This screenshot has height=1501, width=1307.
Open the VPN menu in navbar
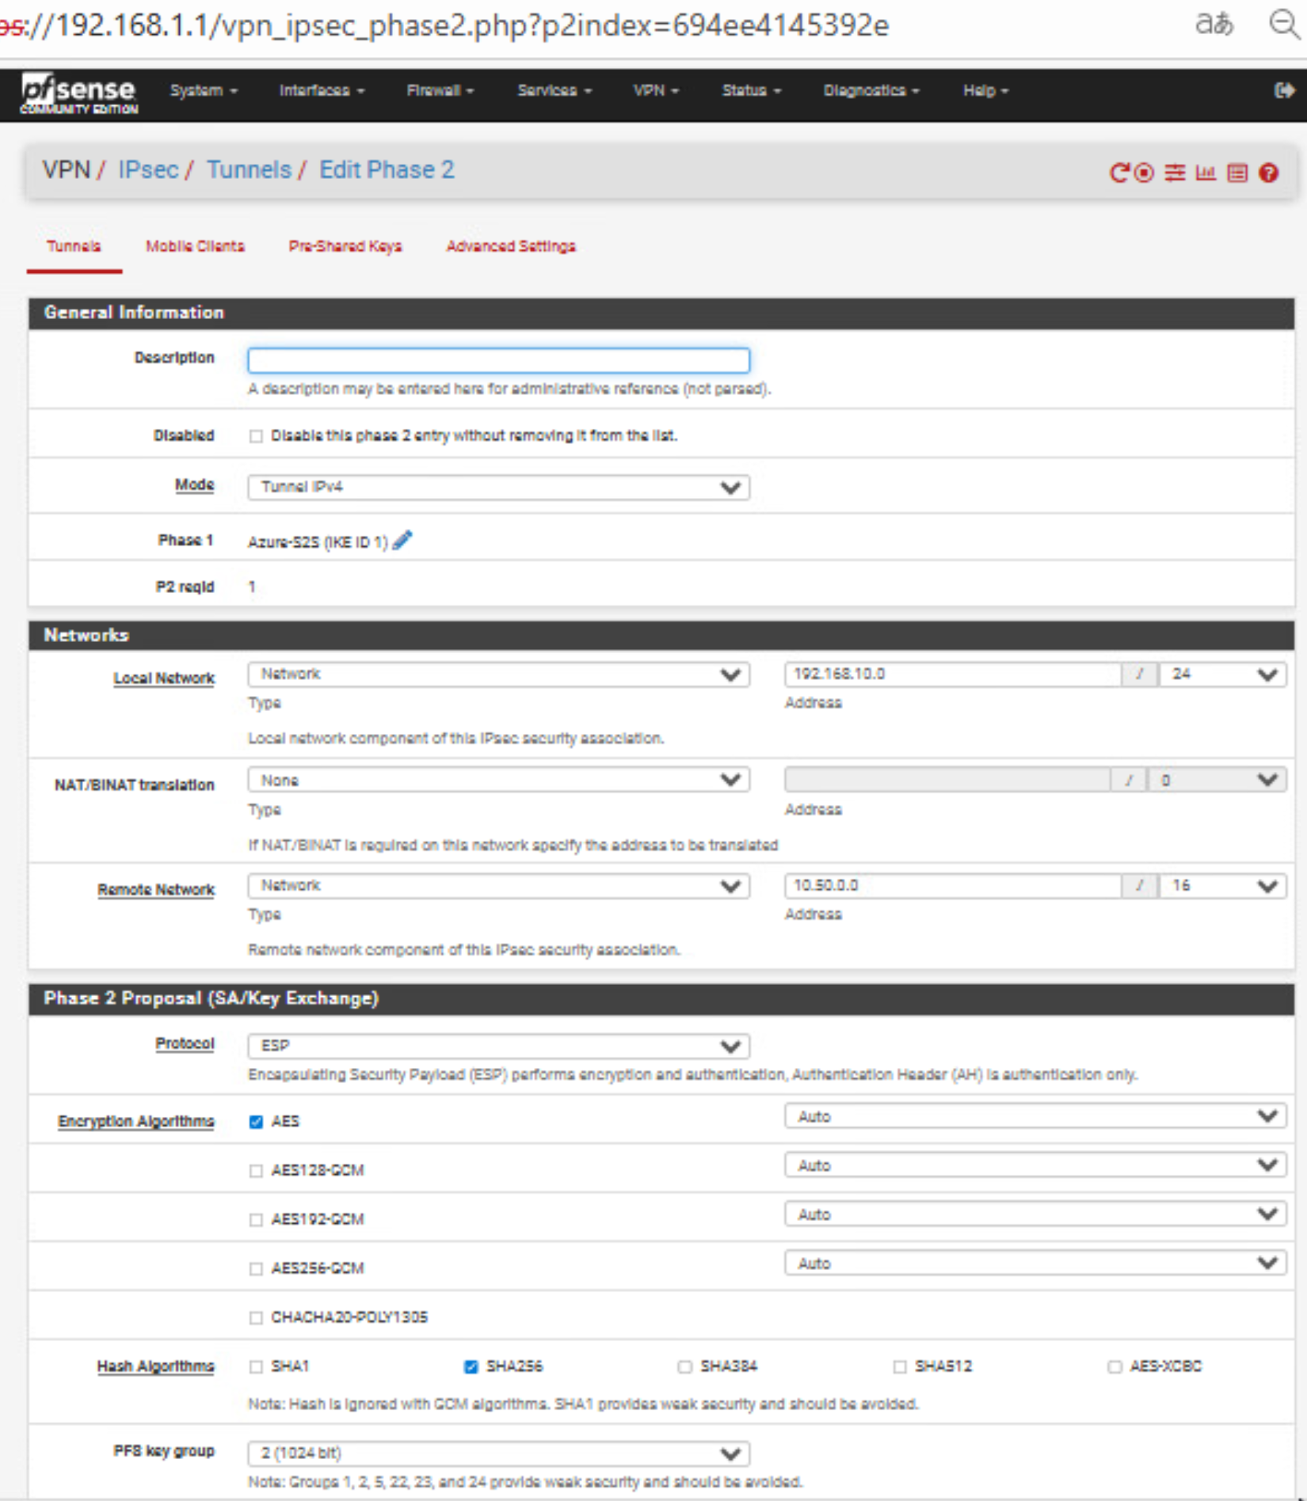pos(655,90)
